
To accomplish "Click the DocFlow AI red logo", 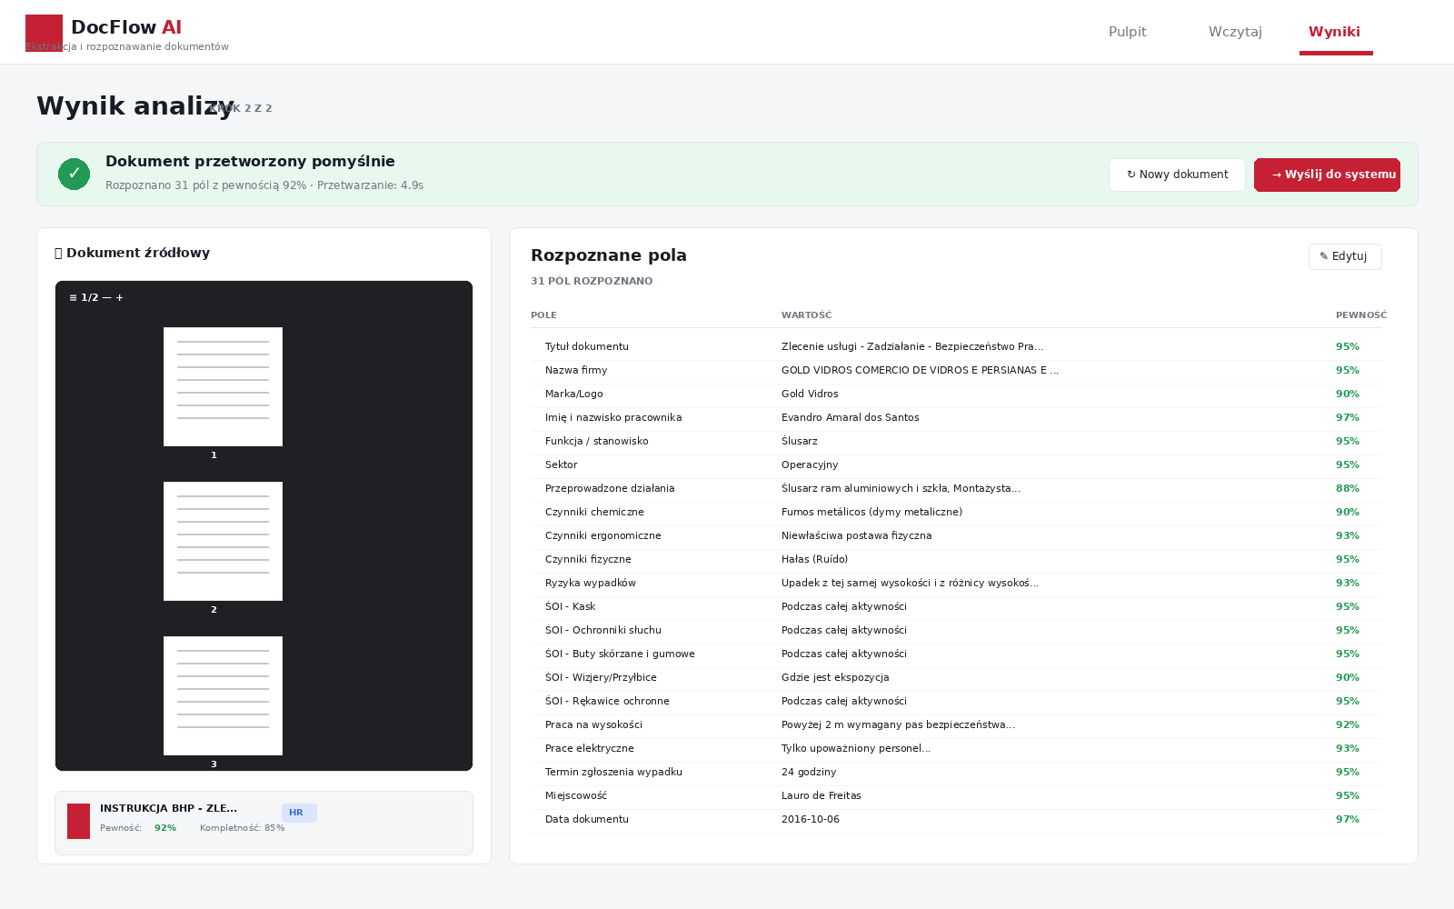I will pyautogui.click(x=44, y=33).
